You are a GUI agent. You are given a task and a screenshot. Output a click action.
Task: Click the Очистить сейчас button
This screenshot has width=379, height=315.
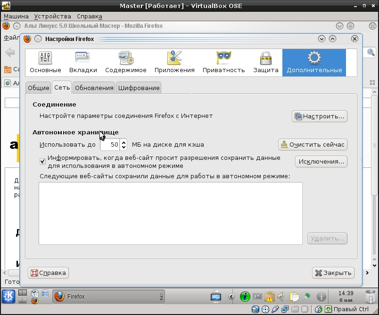[313, 145]
